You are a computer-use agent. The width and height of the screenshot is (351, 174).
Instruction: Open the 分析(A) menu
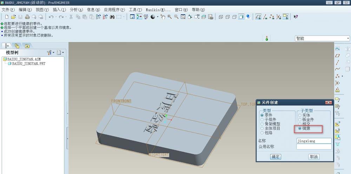(77, 10)
